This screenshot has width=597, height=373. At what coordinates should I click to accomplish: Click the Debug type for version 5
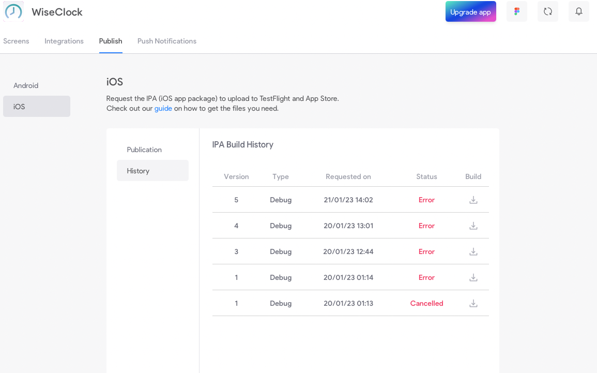281,200
